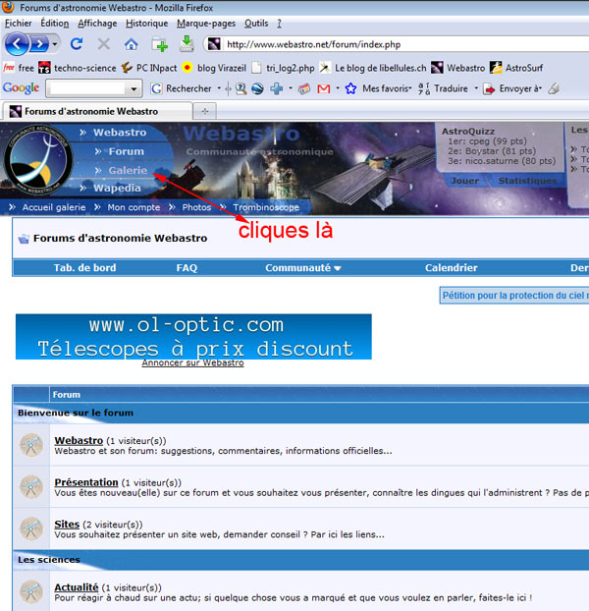Image resolution: width=589 pixels, height=611 pixels.
Task: Click the Google toolbar news/cards icon
Action: [x=304, y=88]
